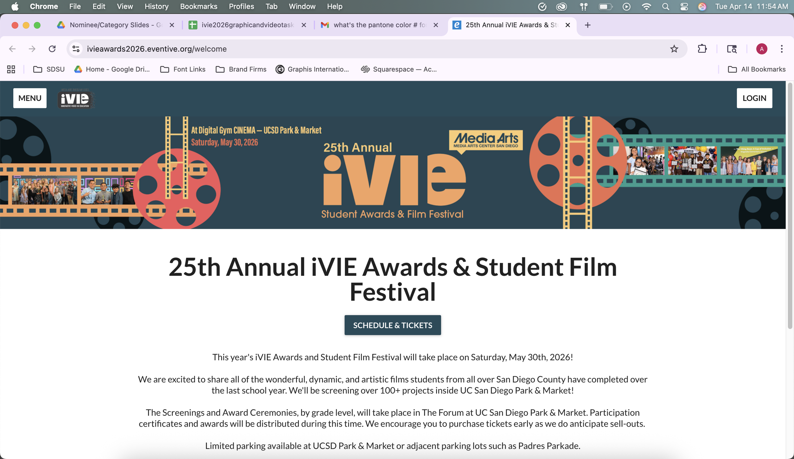This screenshot has height=459, width=794.
Task: Open the Graphis International bookmark
Action: click(312, 69)
